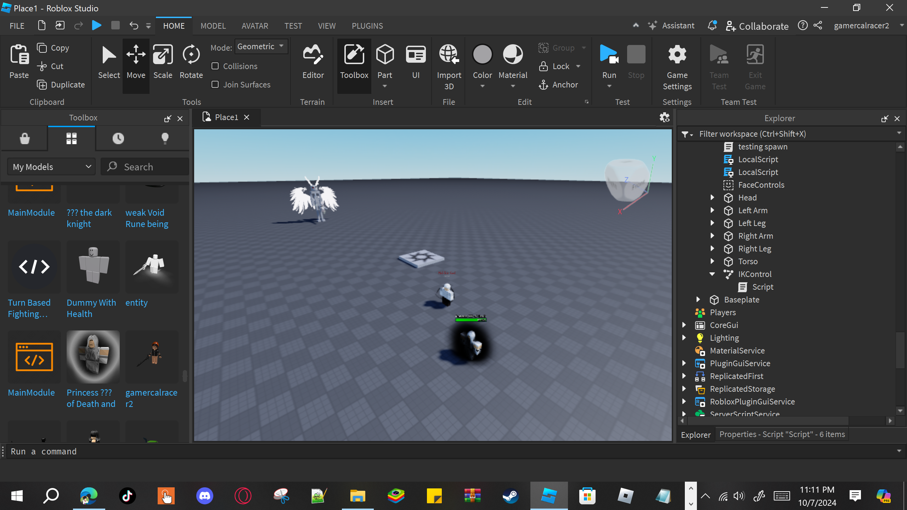Open the Toolbox Recent tab clock icon
This screenshot has width=907, height=510.
click(118, 138)
